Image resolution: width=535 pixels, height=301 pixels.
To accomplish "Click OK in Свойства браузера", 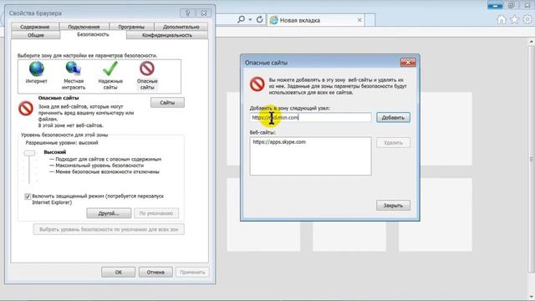I will (x=119, y=272).
